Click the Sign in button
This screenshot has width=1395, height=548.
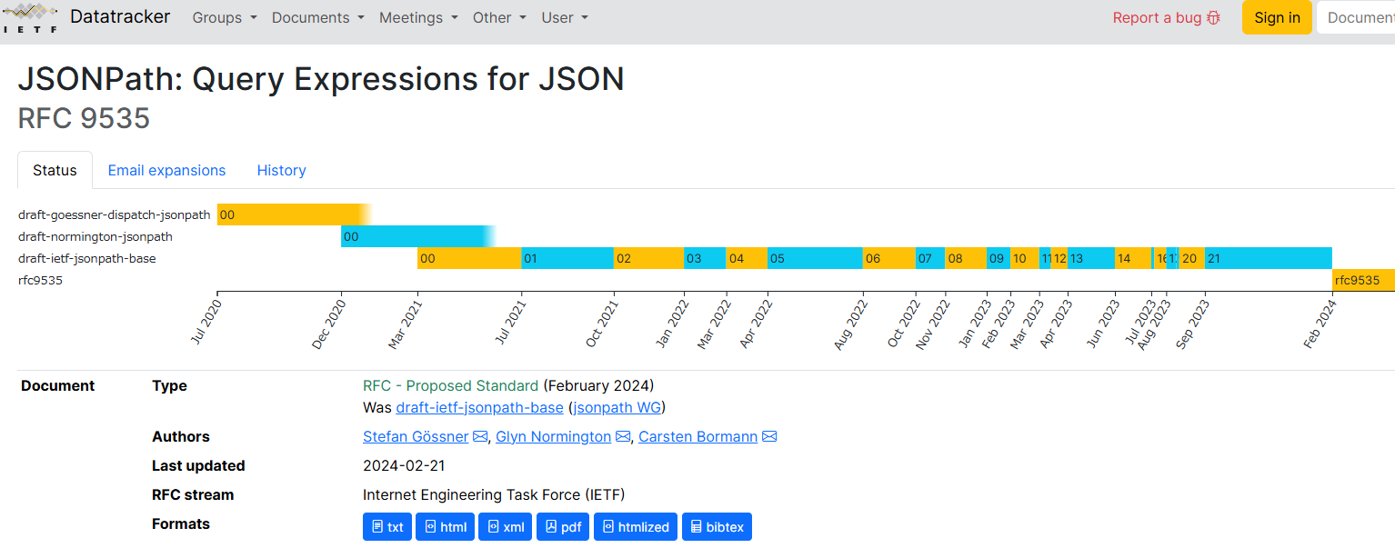pos(1277,17)
